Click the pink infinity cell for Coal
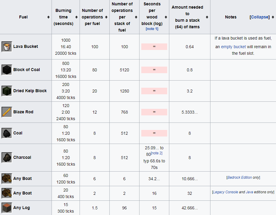Image resolution: width=276 pixels, height=215 pixels. click(154, 133)
